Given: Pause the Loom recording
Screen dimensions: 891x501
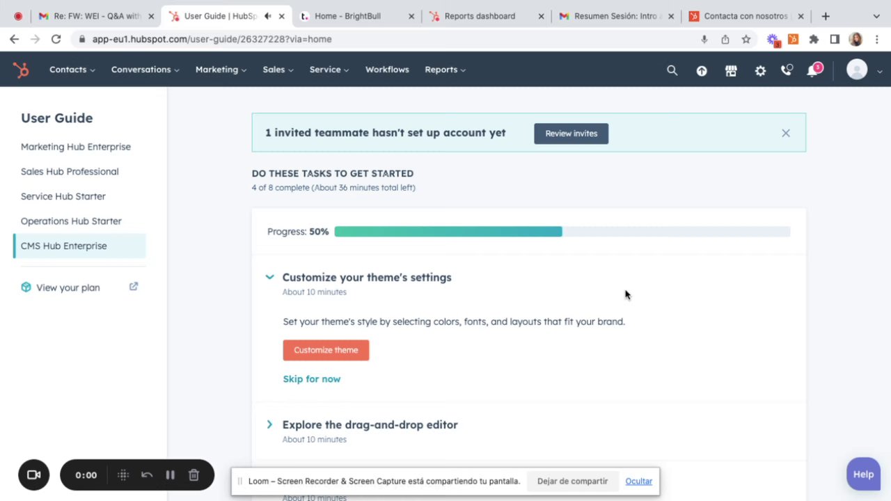Looking at the screenshot, I should pos(170,475).
